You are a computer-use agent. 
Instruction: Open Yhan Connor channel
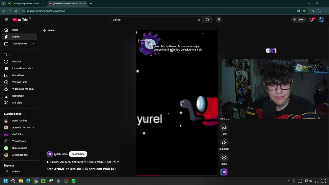coord(20,141)
